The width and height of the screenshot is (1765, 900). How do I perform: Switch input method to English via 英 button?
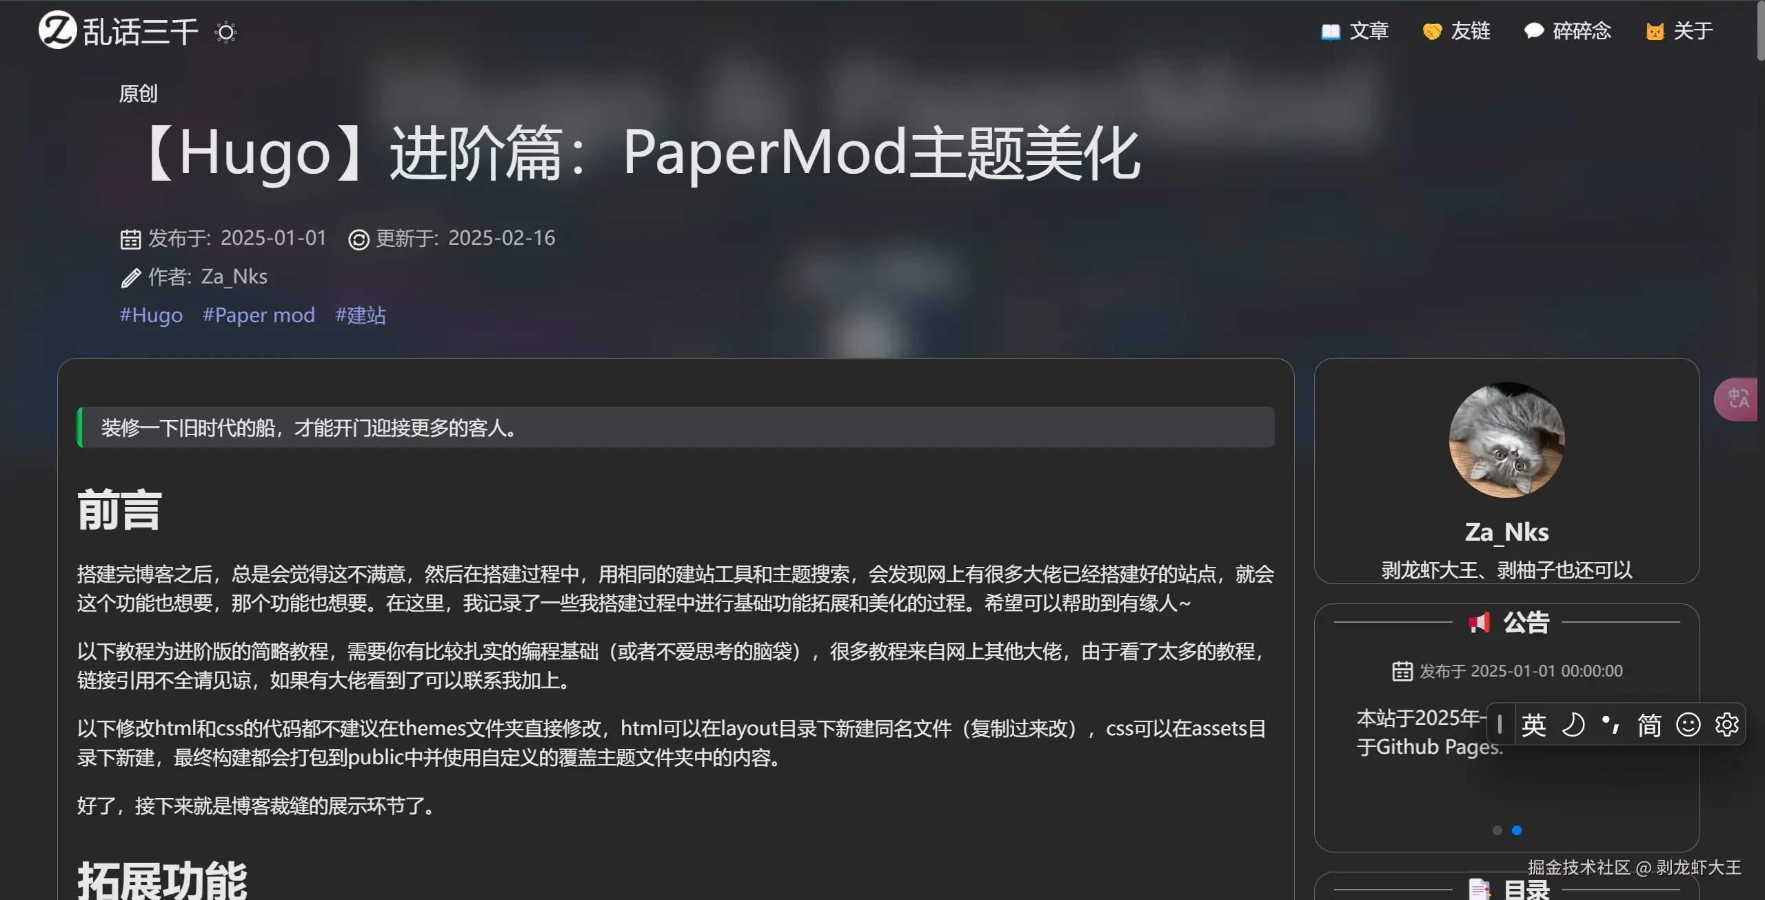1534,725
